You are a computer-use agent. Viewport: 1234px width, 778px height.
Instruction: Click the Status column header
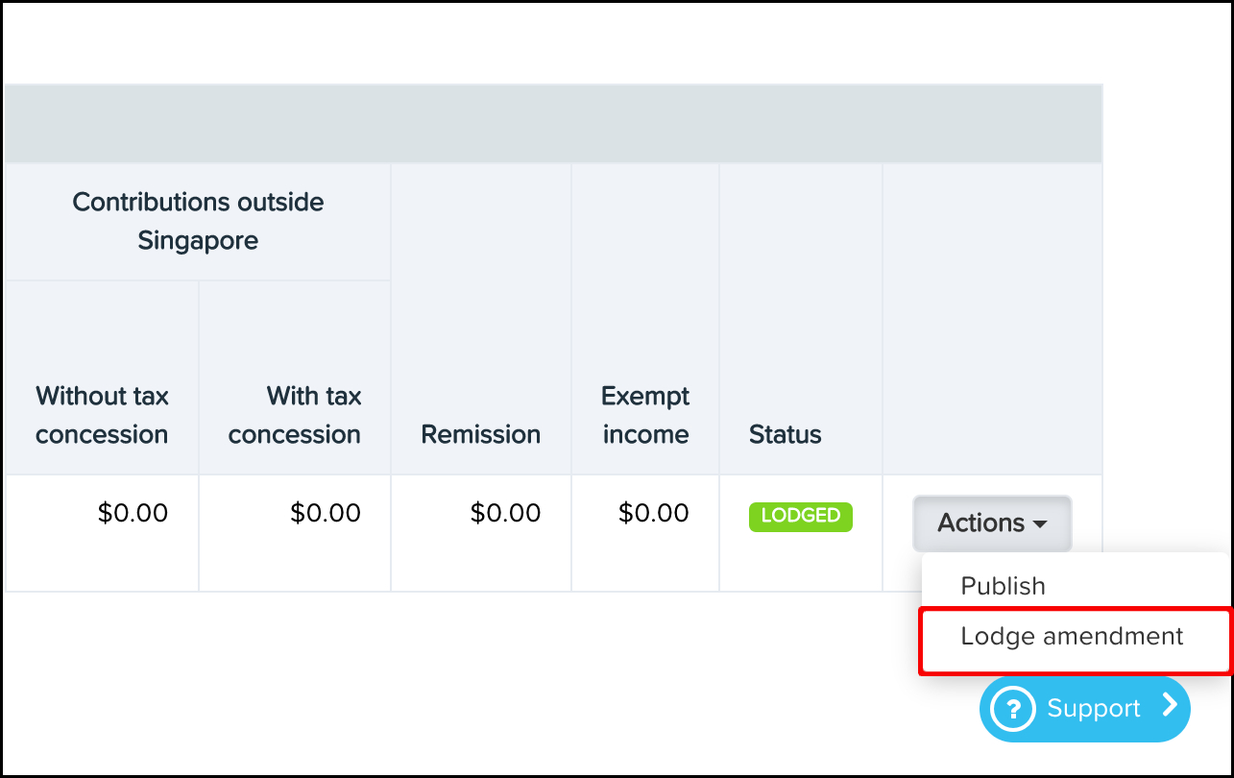[785, 434]
